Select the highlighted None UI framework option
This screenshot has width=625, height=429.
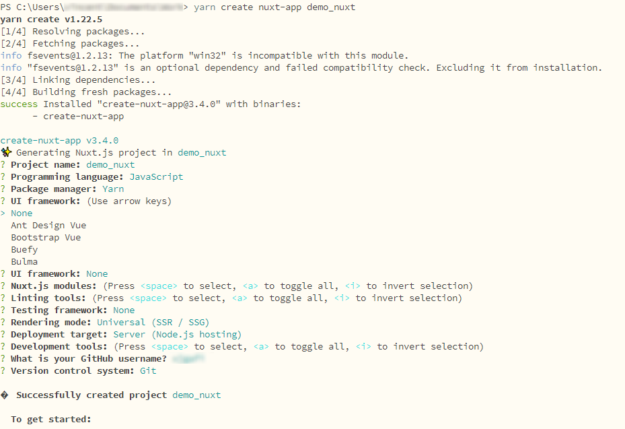click(22, 213)
